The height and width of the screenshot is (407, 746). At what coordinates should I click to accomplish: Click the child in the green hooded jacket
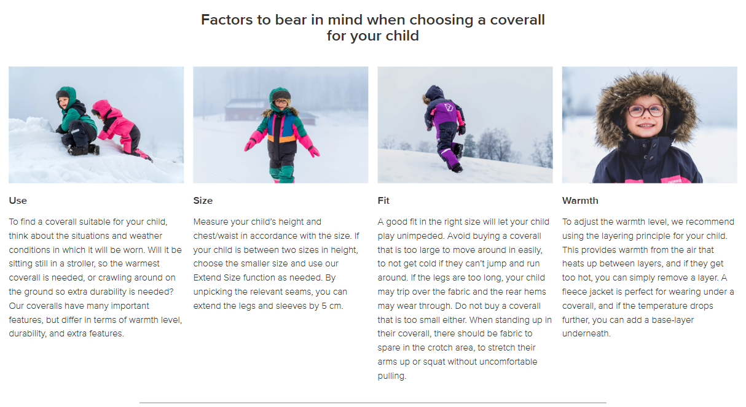(x=76, y=120)
